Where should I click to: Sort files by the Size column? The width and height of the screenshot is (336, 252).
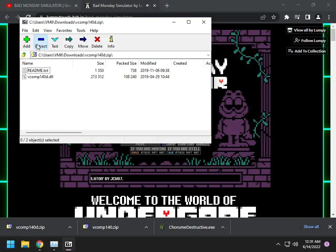pos(89,63)
